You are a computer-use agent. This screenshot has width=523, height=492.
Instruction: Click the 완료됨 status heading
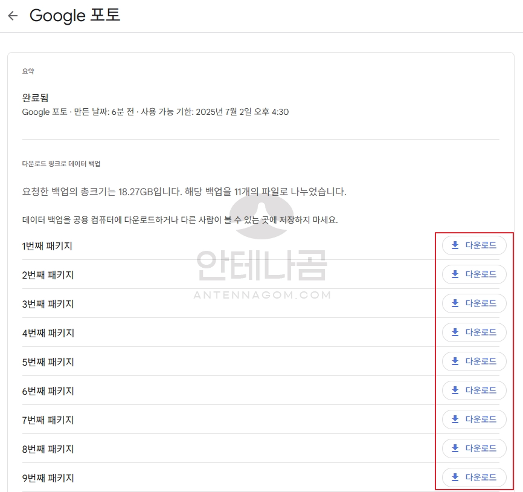[36, 98]
